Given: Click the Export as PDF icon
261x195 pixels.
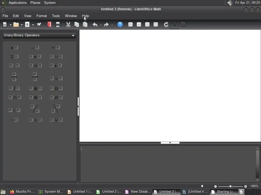Looking at the screenshot, I should click(49, 25).
